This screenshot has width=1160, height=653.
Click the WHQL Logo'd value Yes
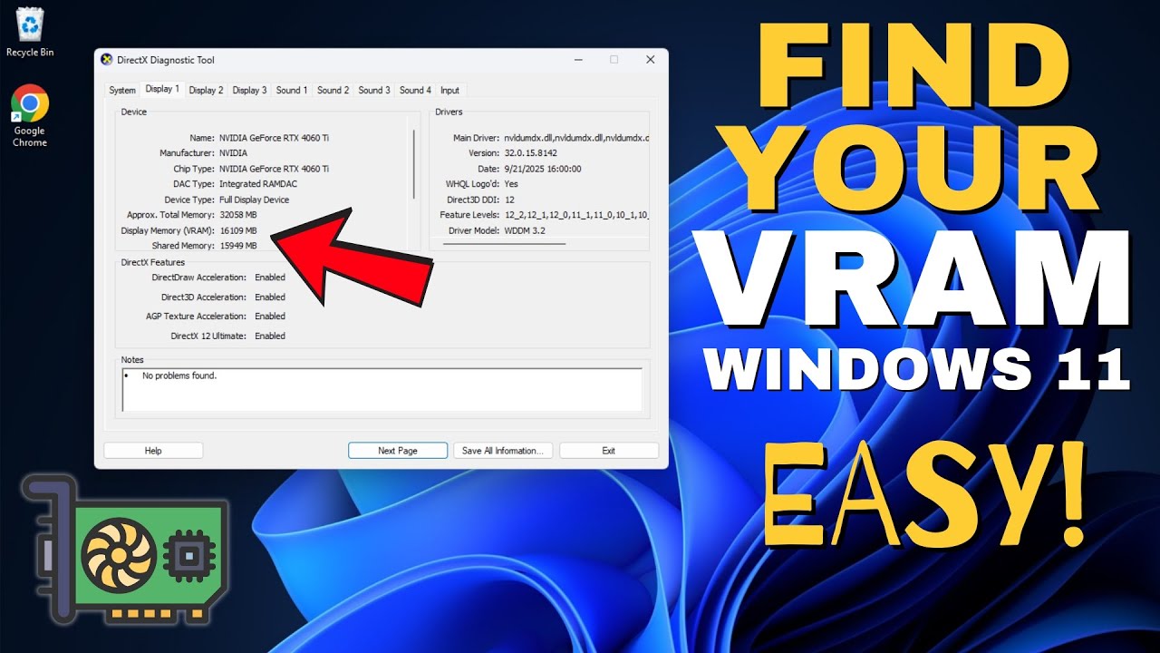pos(511,184)
